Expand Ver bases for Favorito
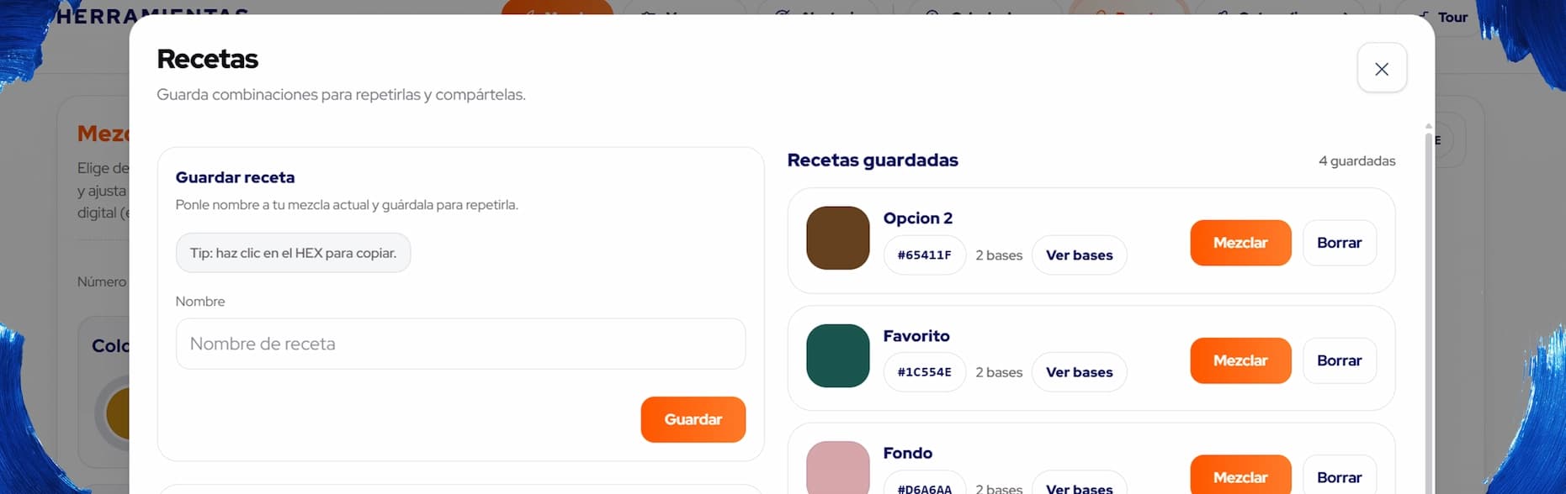This screenshot has width=1566, height=494. [1079, 372]
